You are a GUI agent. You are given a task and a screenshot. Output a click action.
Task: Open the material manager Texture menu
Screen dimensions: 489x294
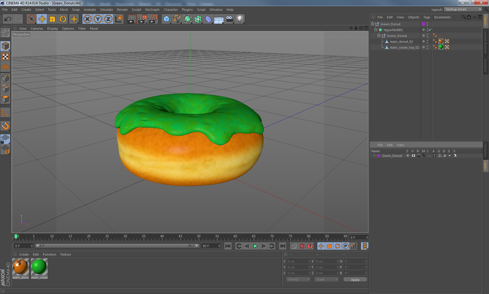[x=65, y=254]
